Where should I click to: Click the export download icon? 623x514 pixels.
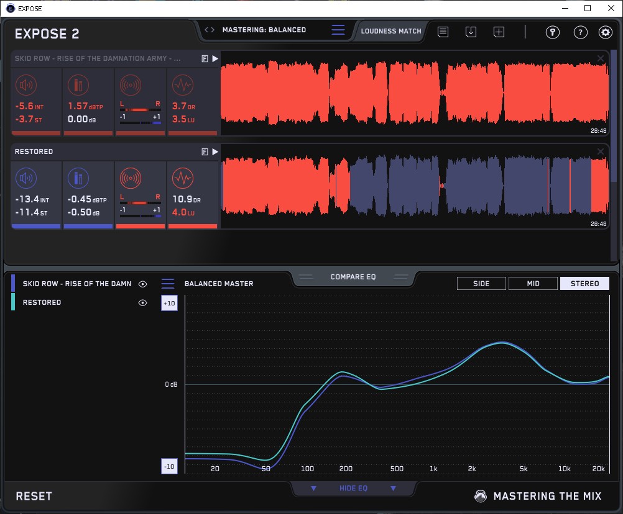tap(471, 32)
